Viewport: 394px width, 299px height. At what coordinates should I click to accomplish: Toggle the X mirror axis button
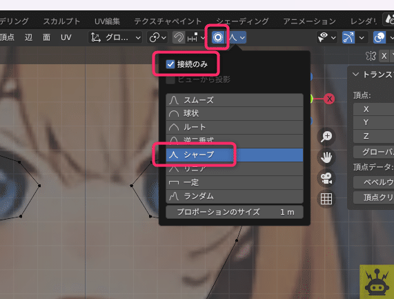[384, 56]
